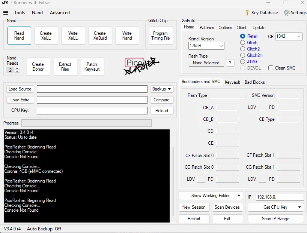Click the Scan Devices button
Viewport: 307px width, 233px height.
(227, 207)
